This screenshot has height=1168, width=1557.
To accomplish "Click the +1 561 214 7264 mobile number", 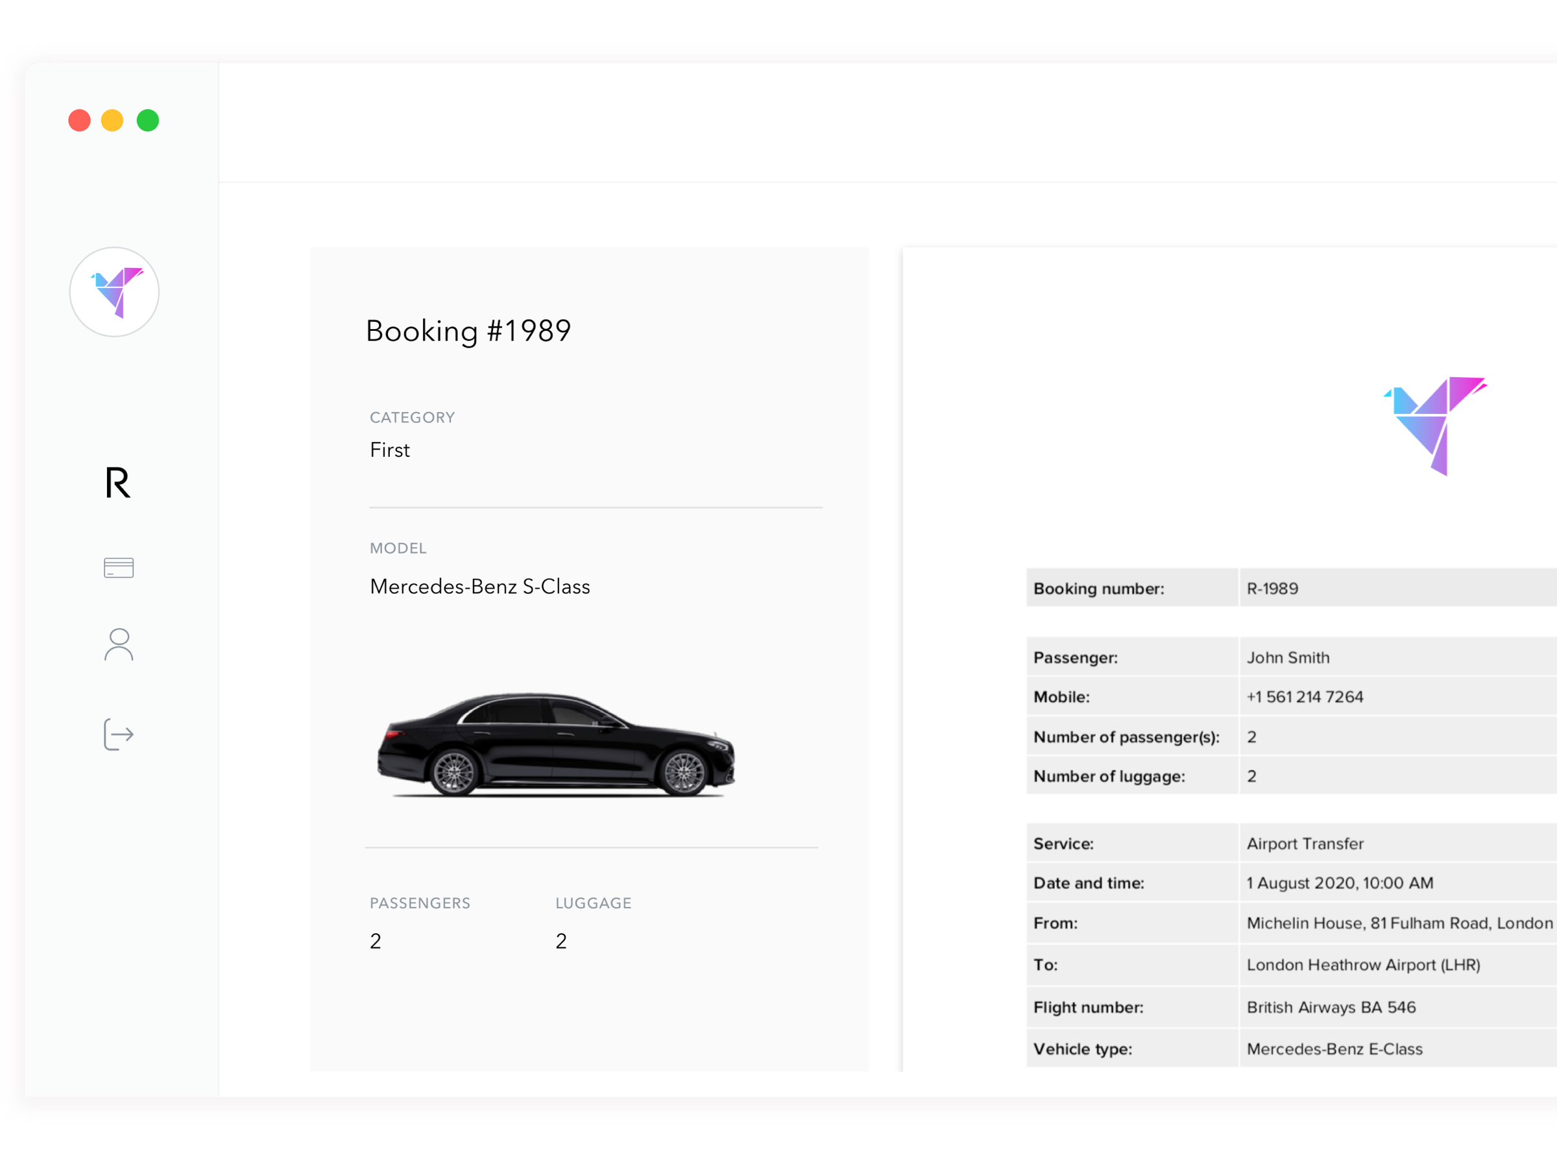I will coord(1304,697).
